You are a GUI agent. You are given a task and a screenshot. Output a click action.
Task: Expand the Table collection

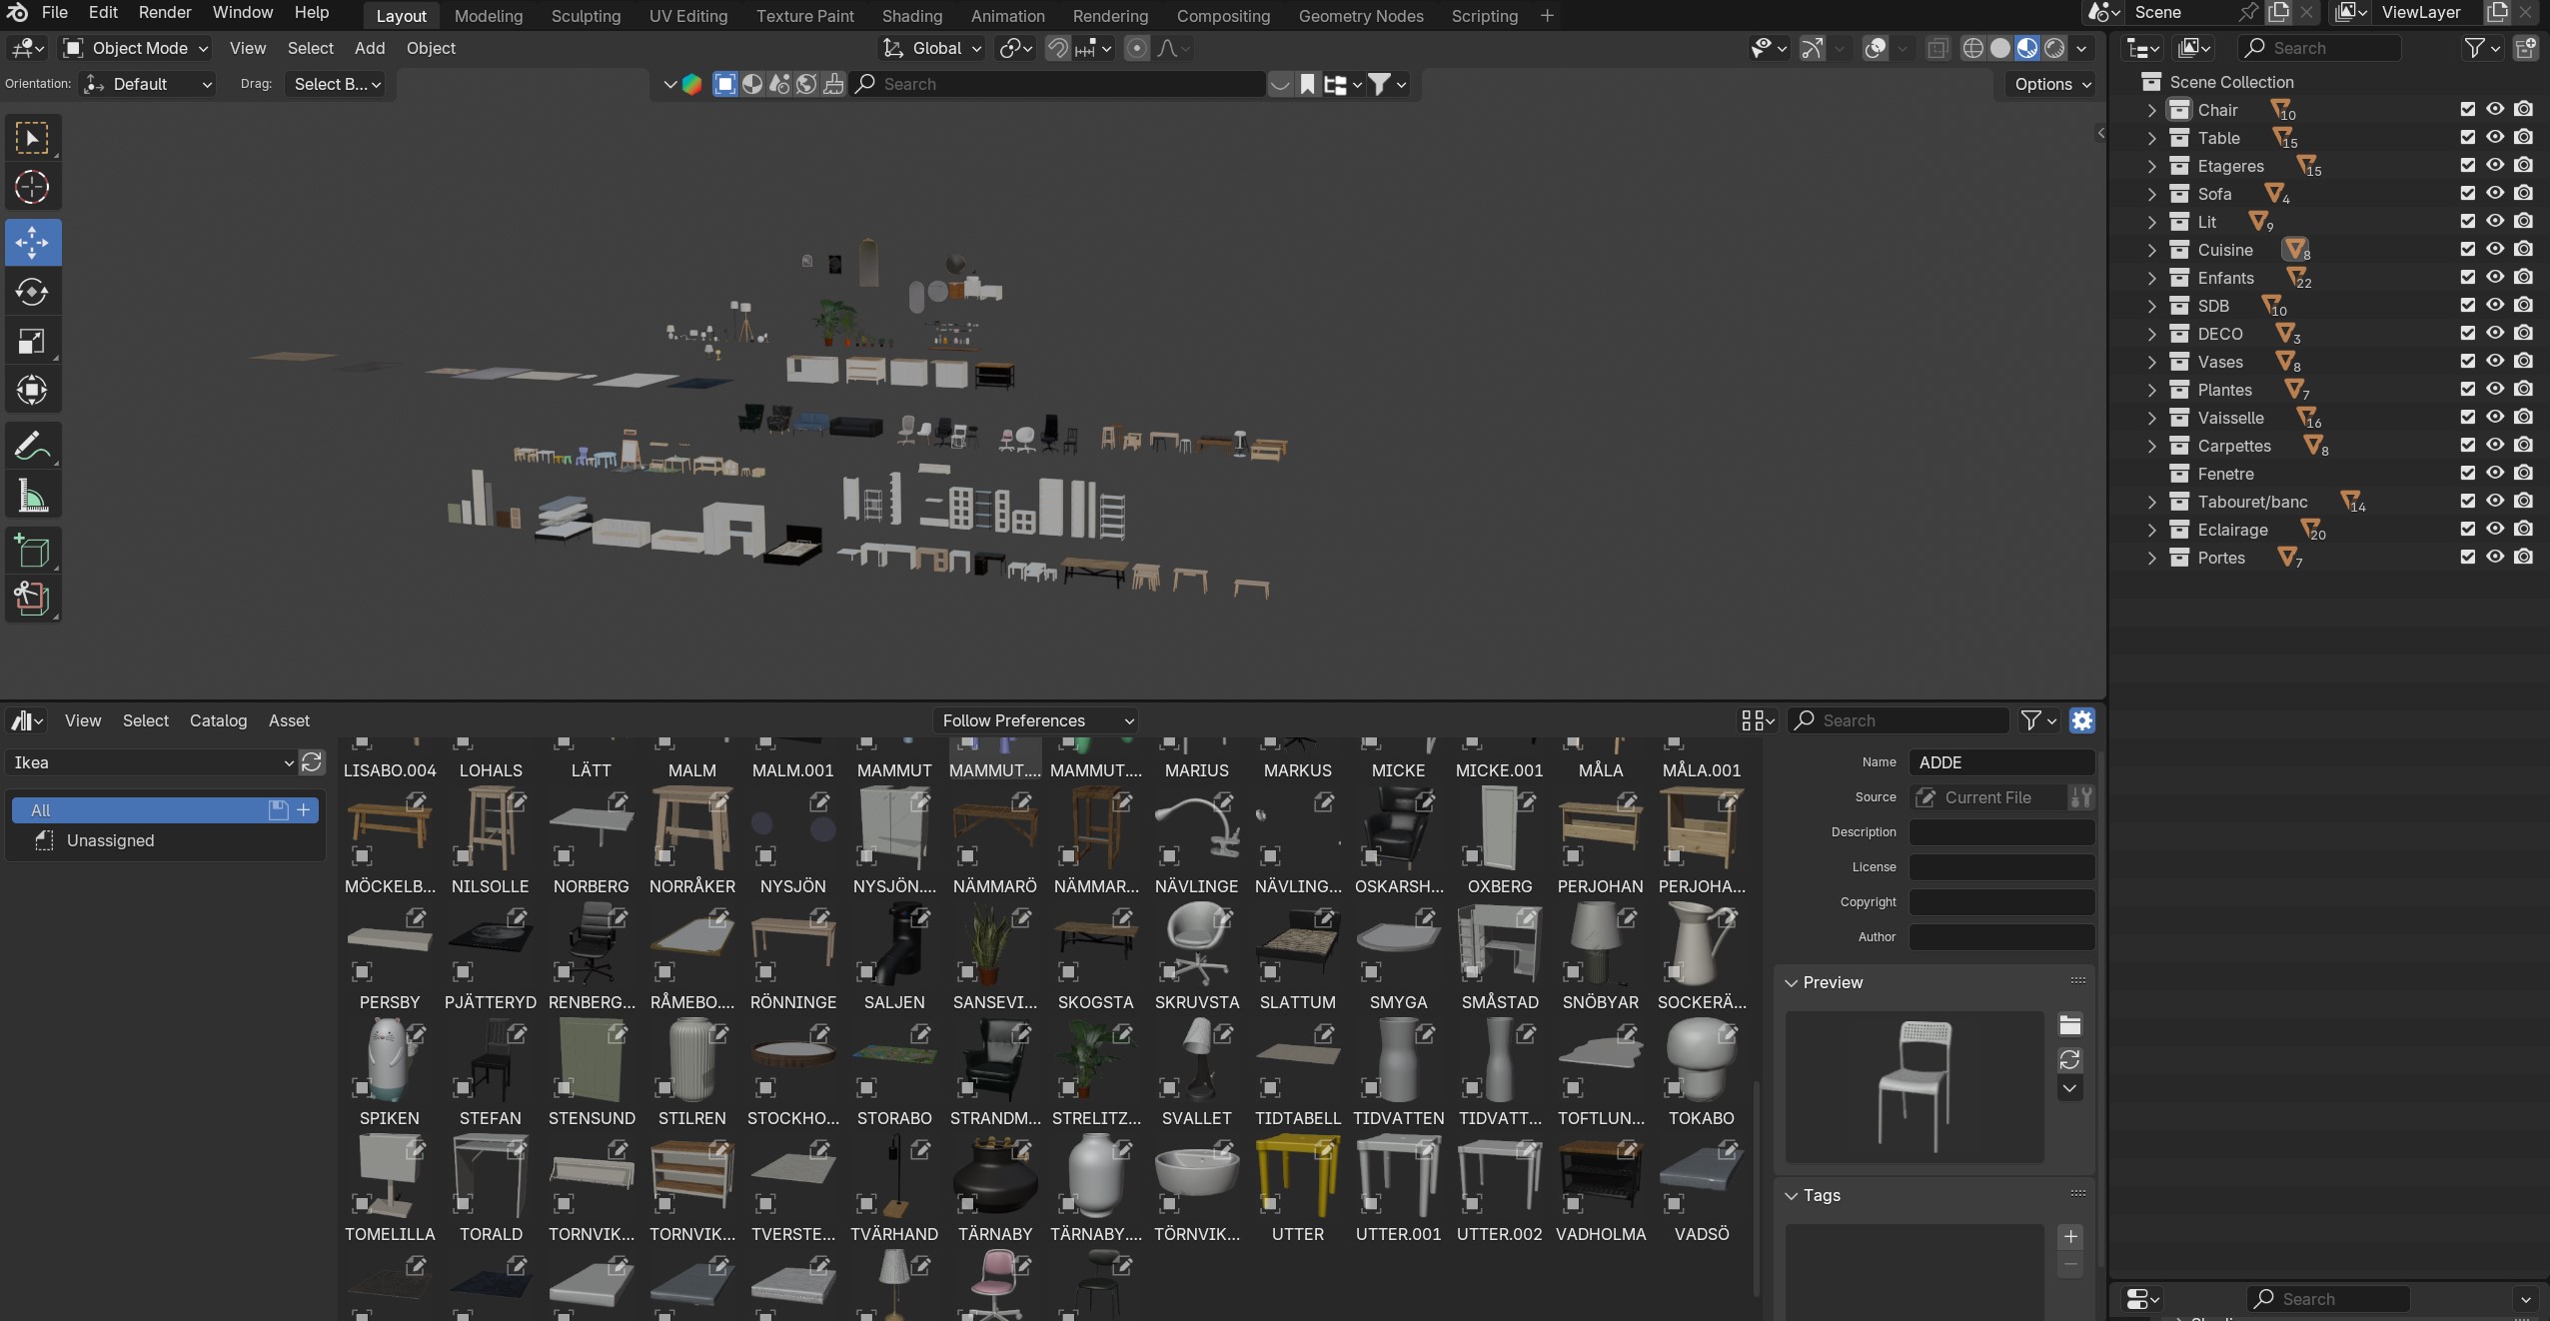(x=2151, y=138)
